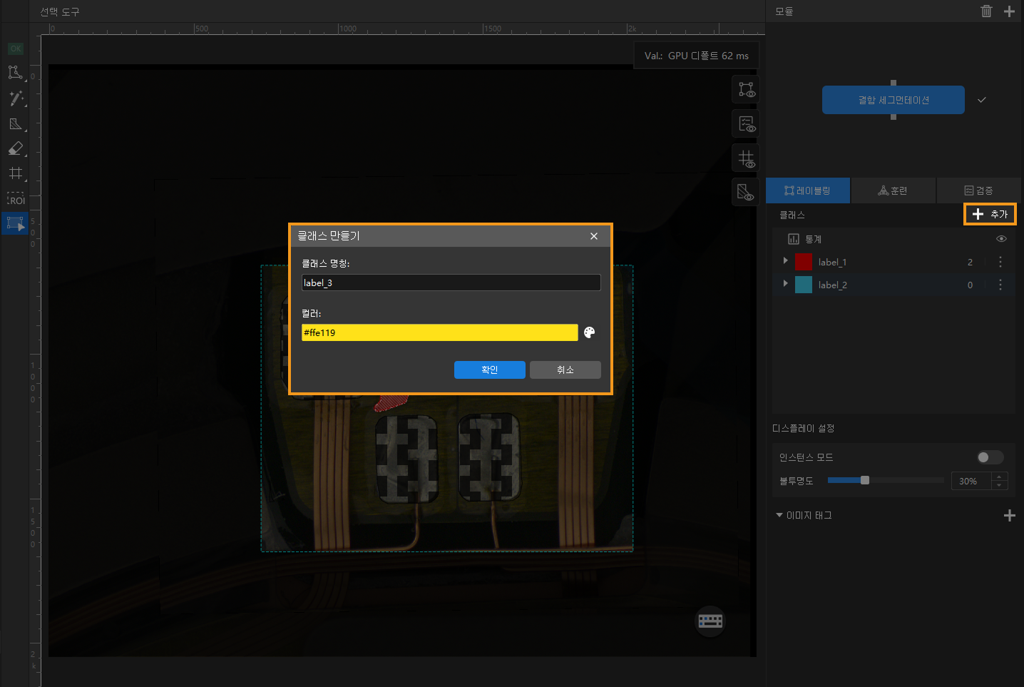Collapse the 이미지 태그 section
The width and height of the screenshot is (1024, 687).
click(x=779, y=515)
